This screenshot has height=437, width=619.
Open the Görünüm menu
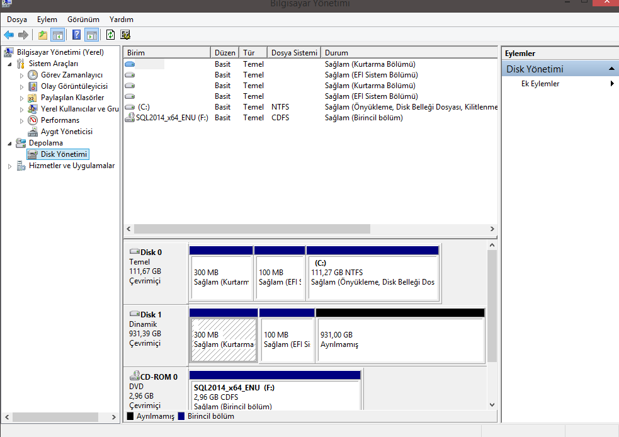83,20
